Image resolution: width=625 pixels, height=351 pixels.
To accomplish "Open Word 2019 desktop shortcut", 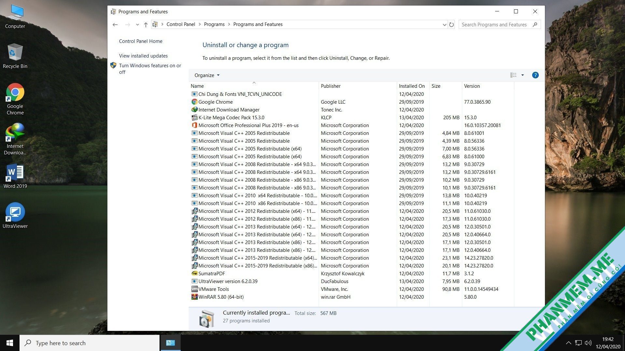I will [15, 176].
